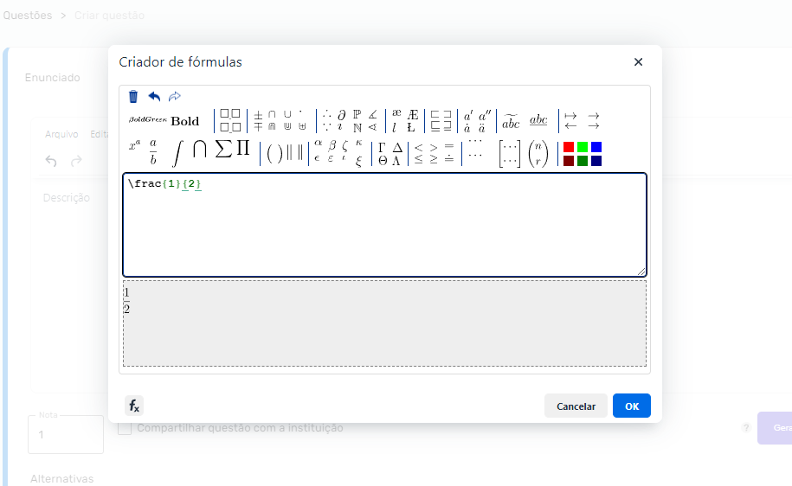Click the Cancelar button
792x486 pixels.
point(576,406)
